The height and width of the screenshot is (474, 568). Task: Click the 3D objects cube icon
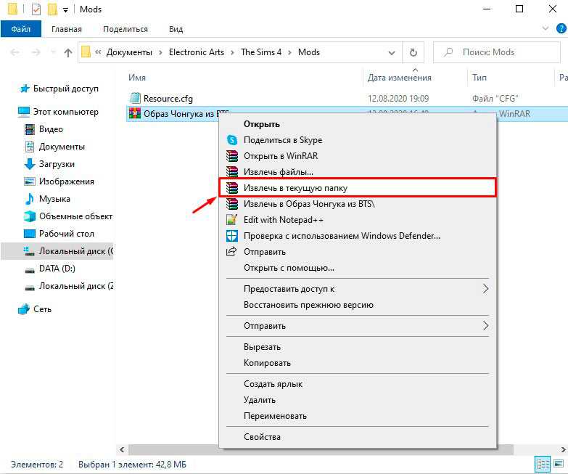click(29, 216)
